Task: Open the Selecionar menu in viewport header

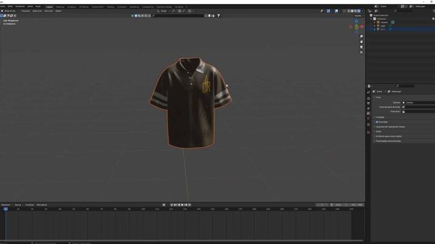Action: pyautogui.click(x=37, y=11)
